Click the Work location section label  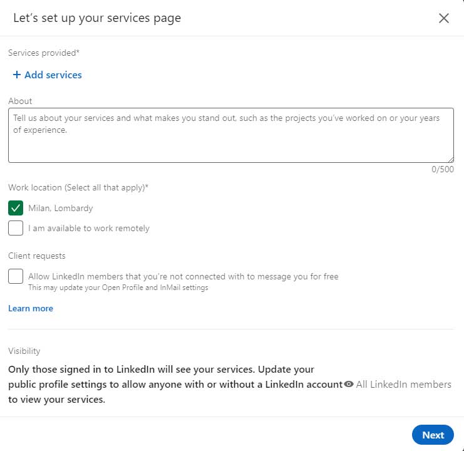(x=78, y=187)
